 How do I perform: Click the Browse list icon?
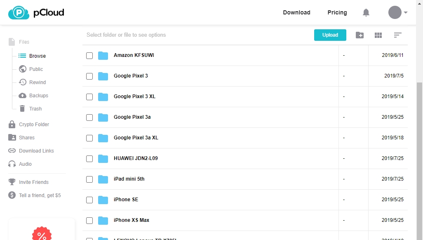click(x=22, y=56)
